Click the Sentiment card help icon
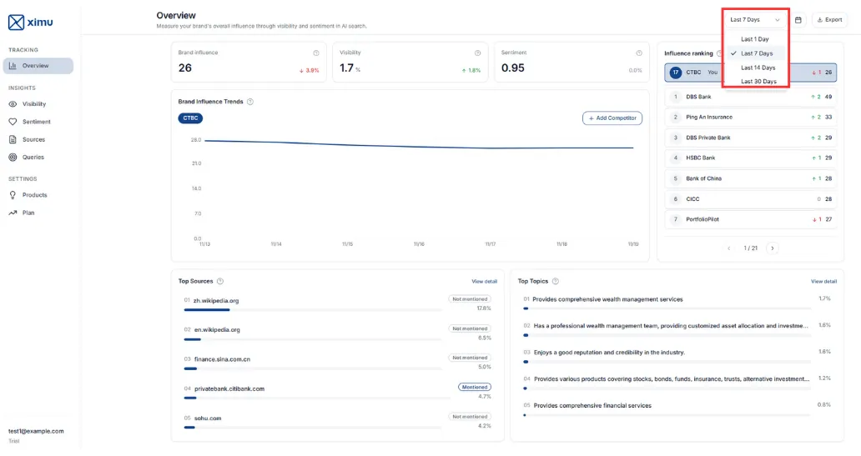This screenshot has width=861, height=456. (639, 53)
